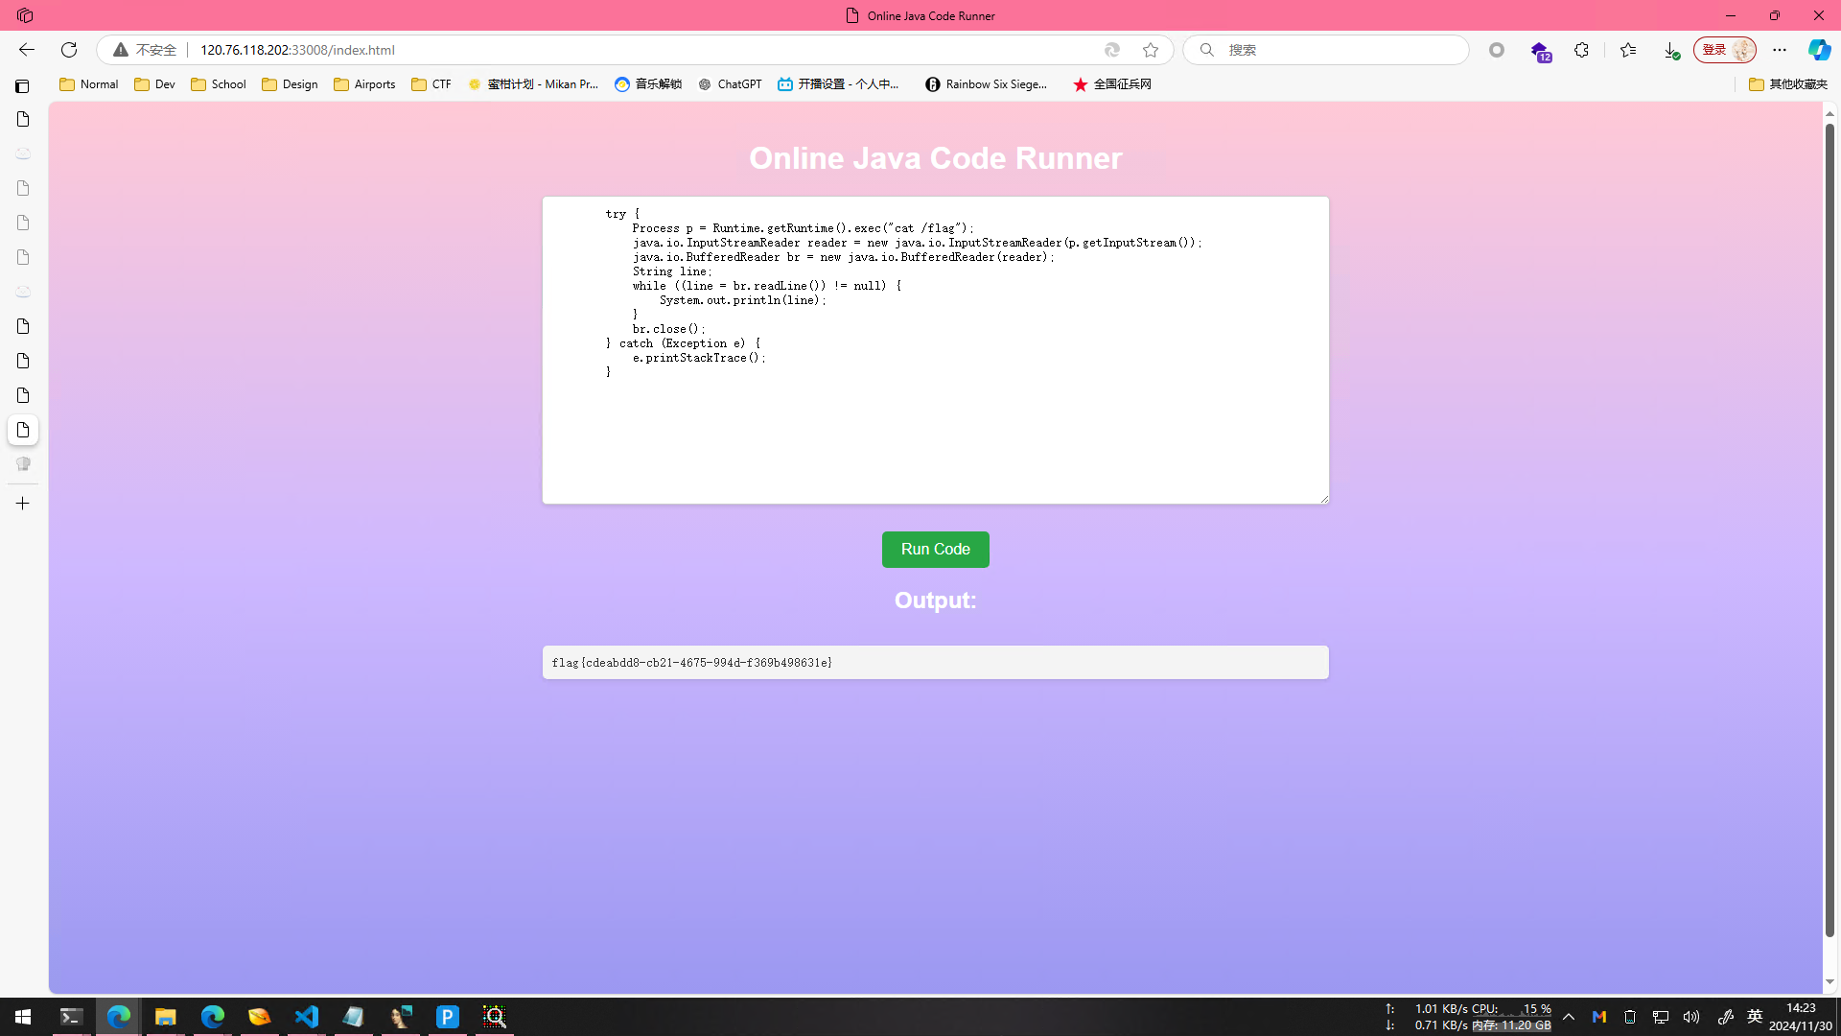The height and width of the screenshot is (1036, 1841).
Task: Open the ChatGPT bookmark
Action: (x=730, y=84)
